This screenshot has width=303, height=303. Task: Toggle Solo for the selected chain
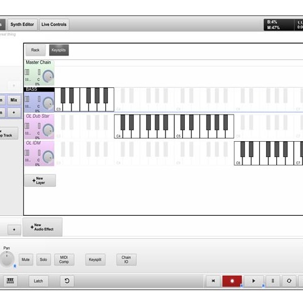coord(44,259)
